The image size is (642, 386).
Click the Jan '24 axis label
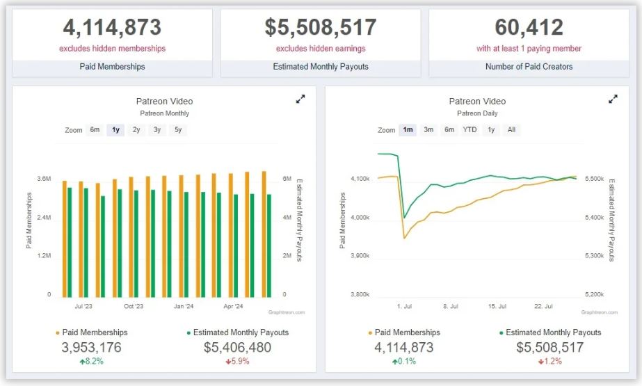click(x=184, y=306)
